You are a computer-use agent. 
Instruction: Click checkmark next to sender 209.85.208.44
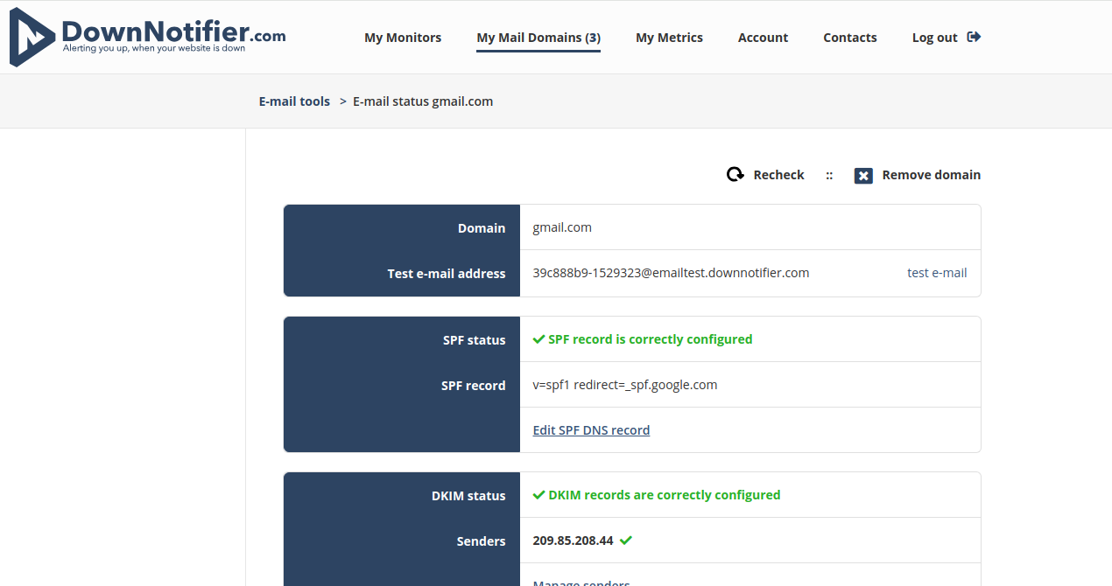[625, 541]
